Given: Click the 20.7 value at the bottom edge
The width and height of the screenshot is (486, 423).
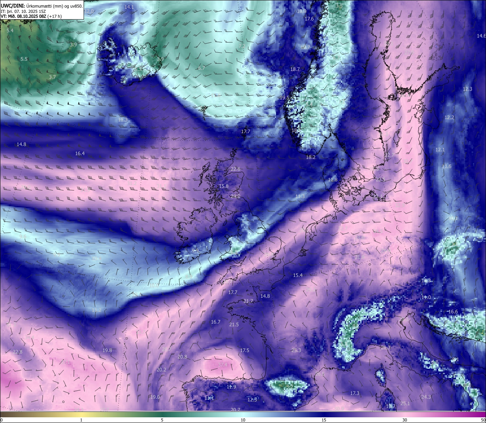Looking at the screenshot, I should pyautogui.click(x=235, y=409).
